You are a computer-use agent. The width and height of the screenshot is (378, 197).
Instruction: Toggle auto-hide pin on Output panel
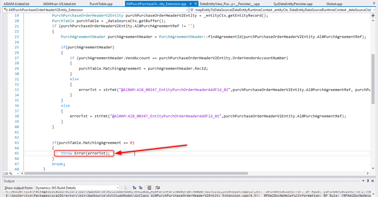click(369, 181)
